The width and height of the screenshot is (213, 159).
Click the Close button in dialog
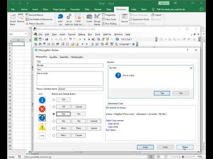[x=185, y=147]
